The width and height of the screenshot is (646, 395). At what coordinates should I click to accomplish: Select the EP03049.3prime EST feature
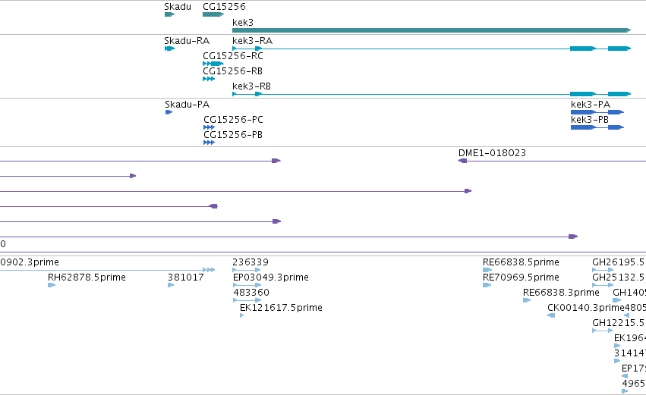point(247,285)
